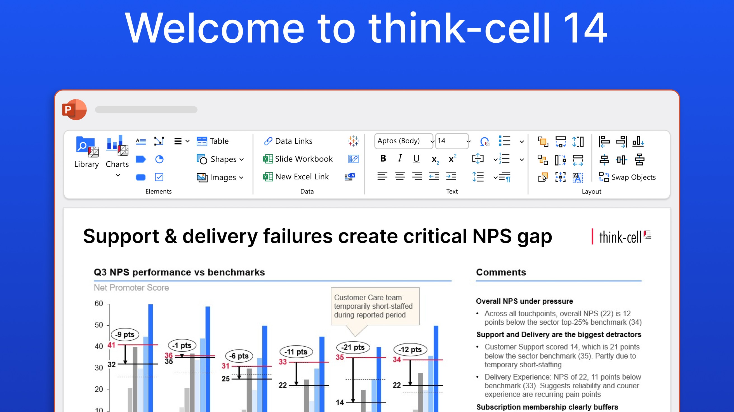Align objects to the left edge
The height and width of the screenshot is (412, 734).
pos(604,141)
